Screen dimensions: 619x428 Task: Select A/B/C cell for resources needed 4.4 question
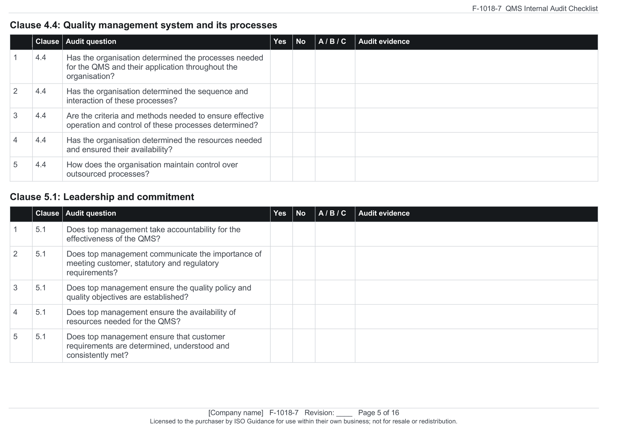[x=335, y=144]
